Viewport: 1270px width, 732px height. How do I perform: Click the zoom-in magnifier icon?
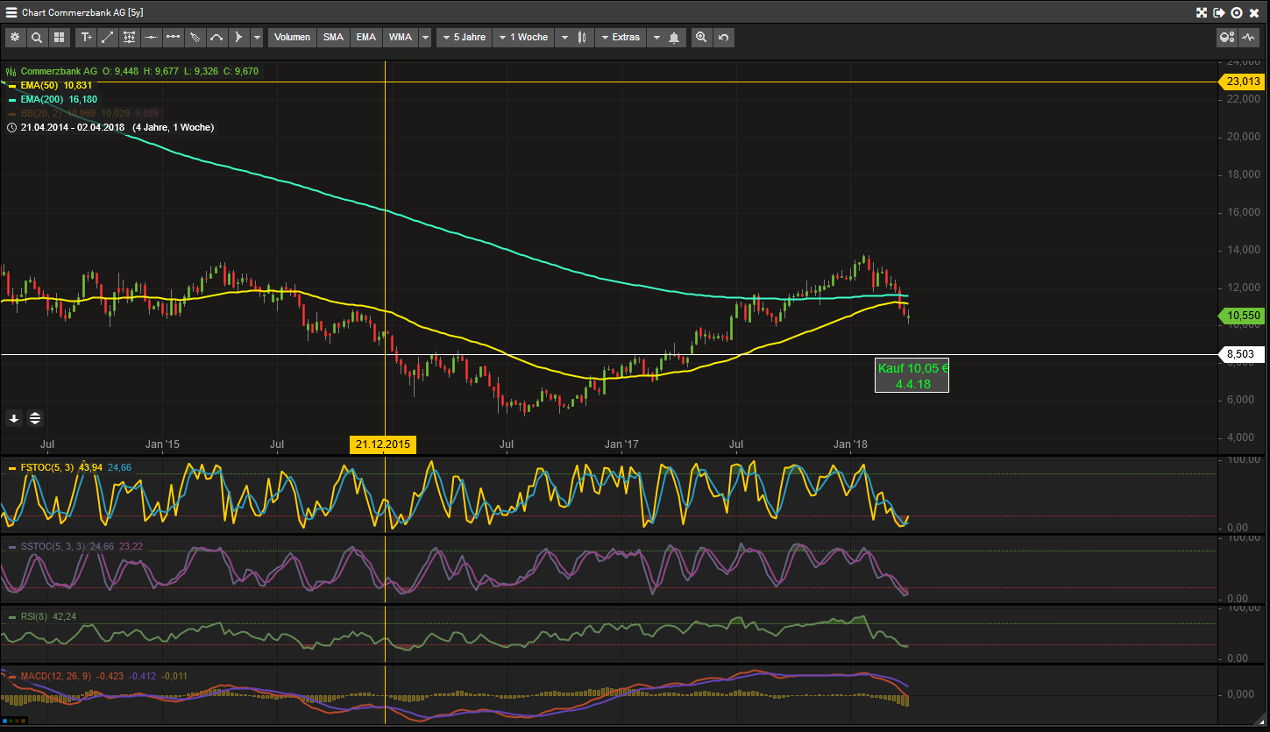pos(701,38)
